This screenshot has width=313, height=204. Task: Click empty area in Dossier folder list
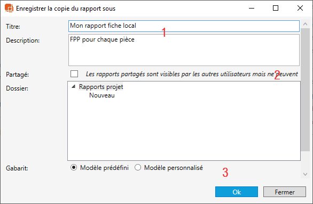pyautogui.click(x=184, y=129)
